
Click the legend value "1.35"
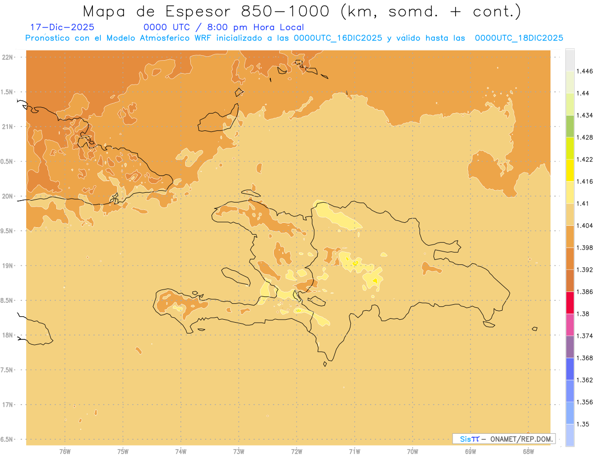pos(583,424)
